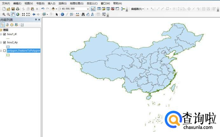The height and width of the screenshot is (137, 220).
Task: Open the ArcToolbox window icon
Action: click(x=113, y=9)
